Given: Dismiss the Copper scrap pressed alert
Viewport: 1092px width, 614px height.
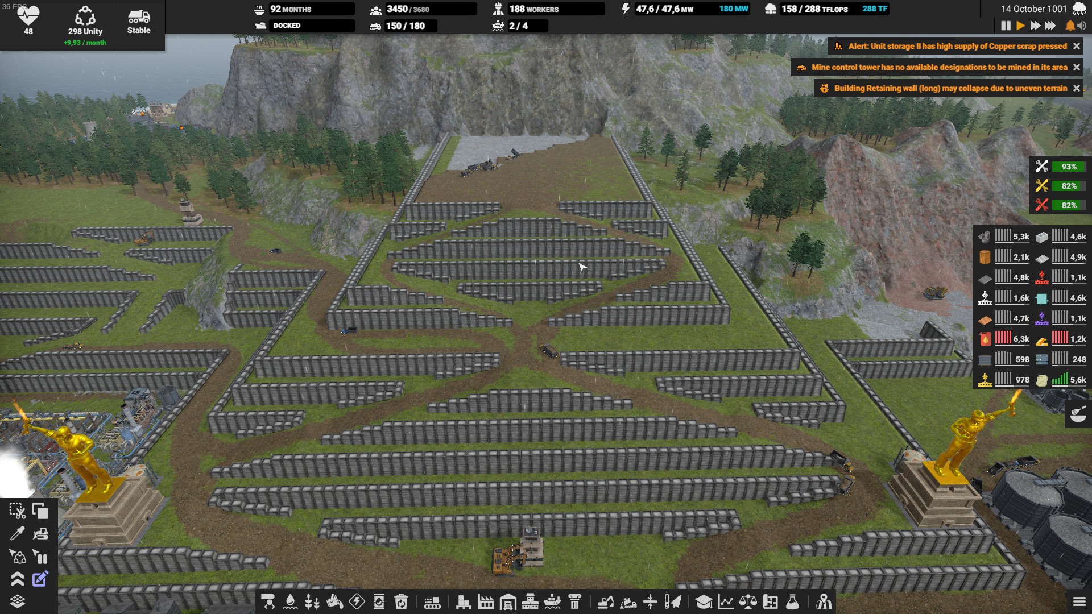Looking at the screenshot, I should (x=1076, y=47).
